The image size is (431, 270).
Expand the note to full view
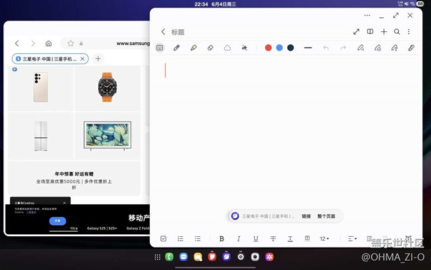(x=357, y=32)
